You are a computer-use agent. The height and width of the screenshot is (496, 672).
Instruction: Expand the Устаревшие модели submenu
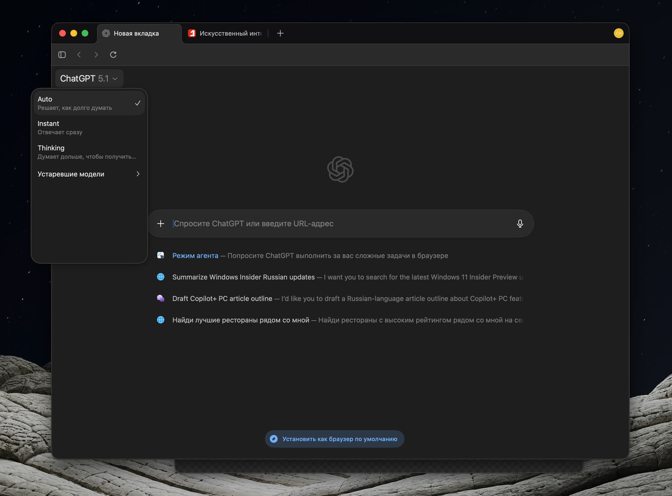pyautogui.click(x=89, y=174)
